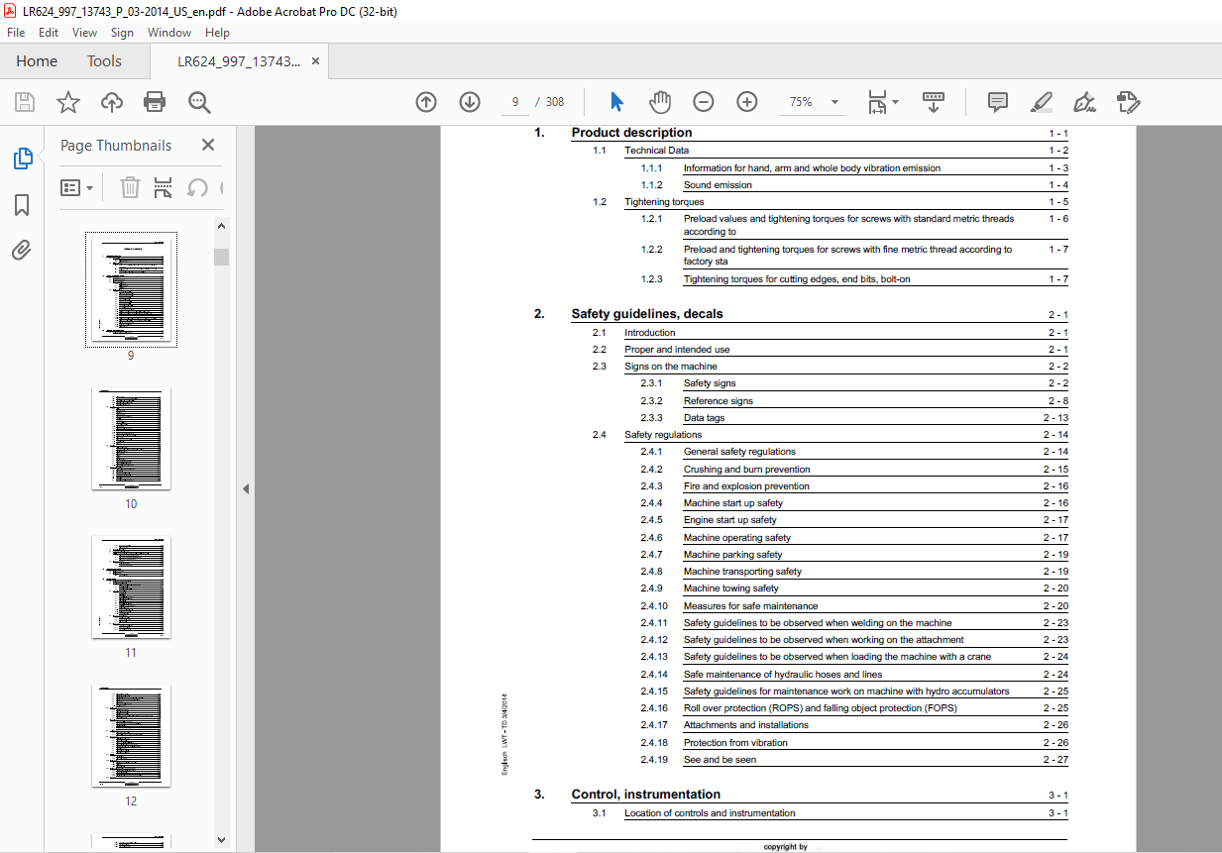Image resolution: width=1222 pixels, height=853 pixels.
Task: Select the LR624_997_13743 document tab
Action: point(238,61)
